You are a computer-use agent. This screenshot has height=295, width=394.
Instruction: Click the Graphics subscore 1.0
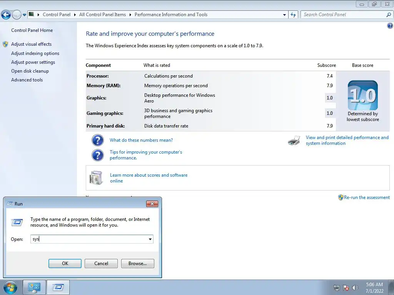tap(329, 98)
